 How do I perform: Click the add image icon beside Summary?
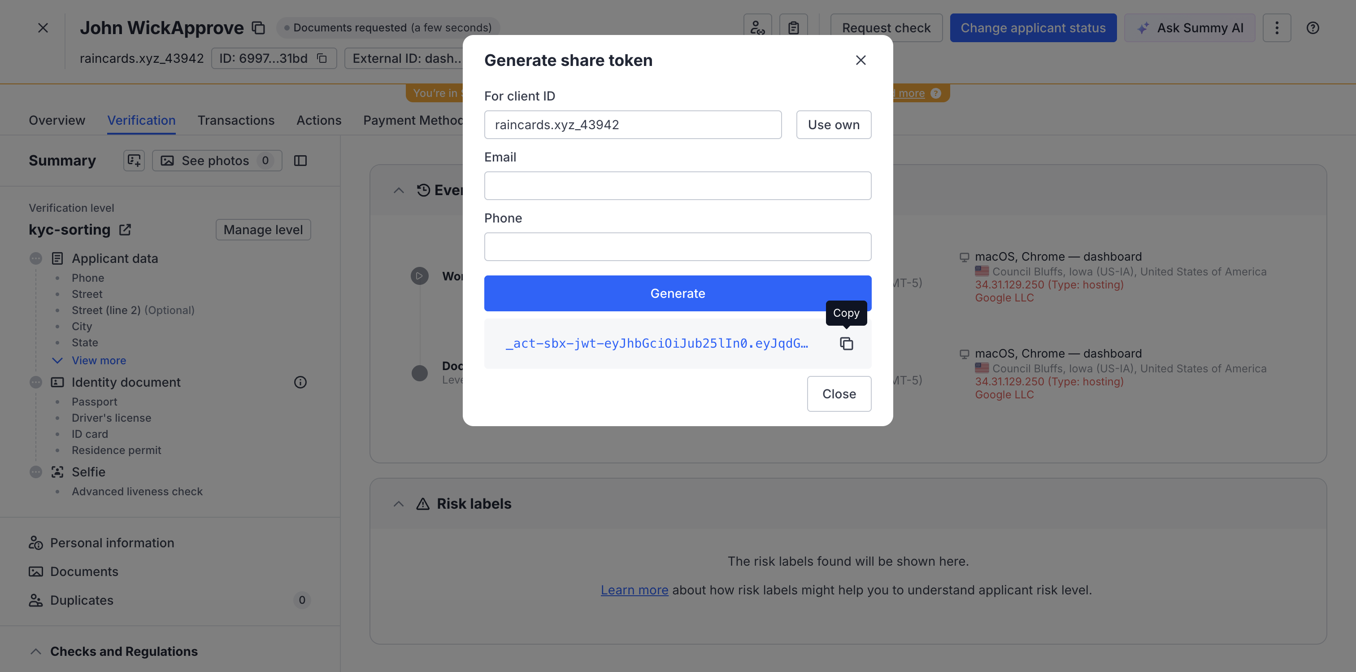point(134,161)
